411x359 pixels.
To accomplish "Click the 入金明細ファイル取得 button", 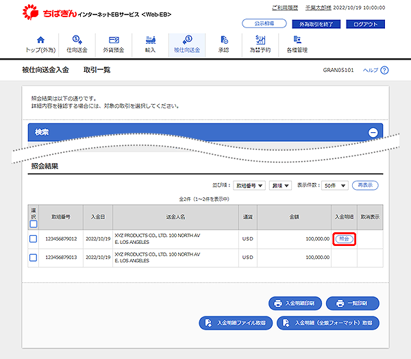I will click(x=236, y=323).
